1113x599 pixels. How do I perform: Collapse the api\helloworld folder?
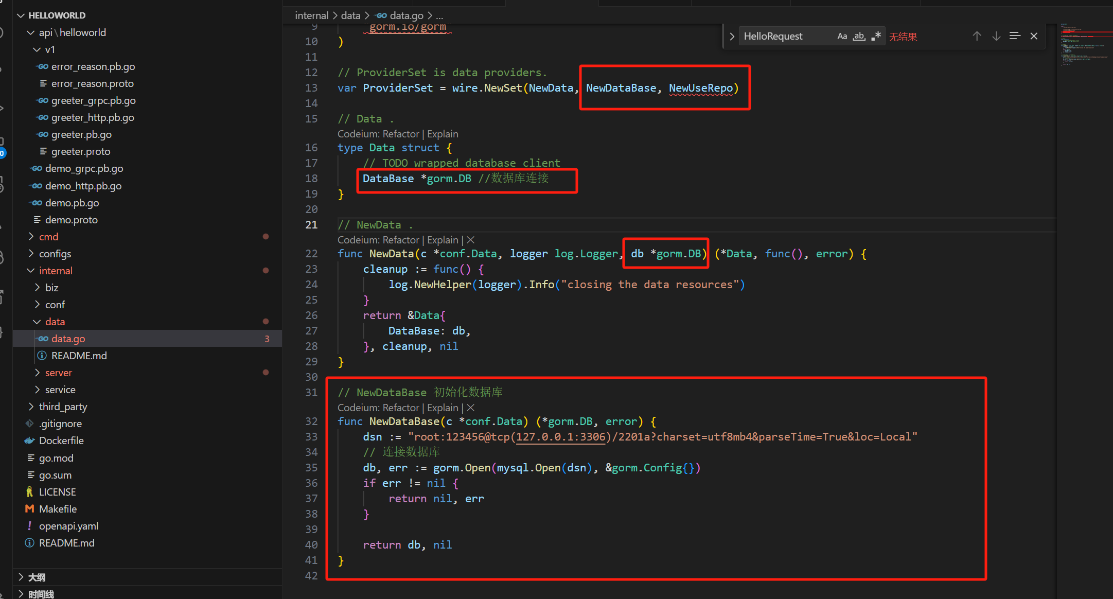pyautogui.click(x=31, y=32)
